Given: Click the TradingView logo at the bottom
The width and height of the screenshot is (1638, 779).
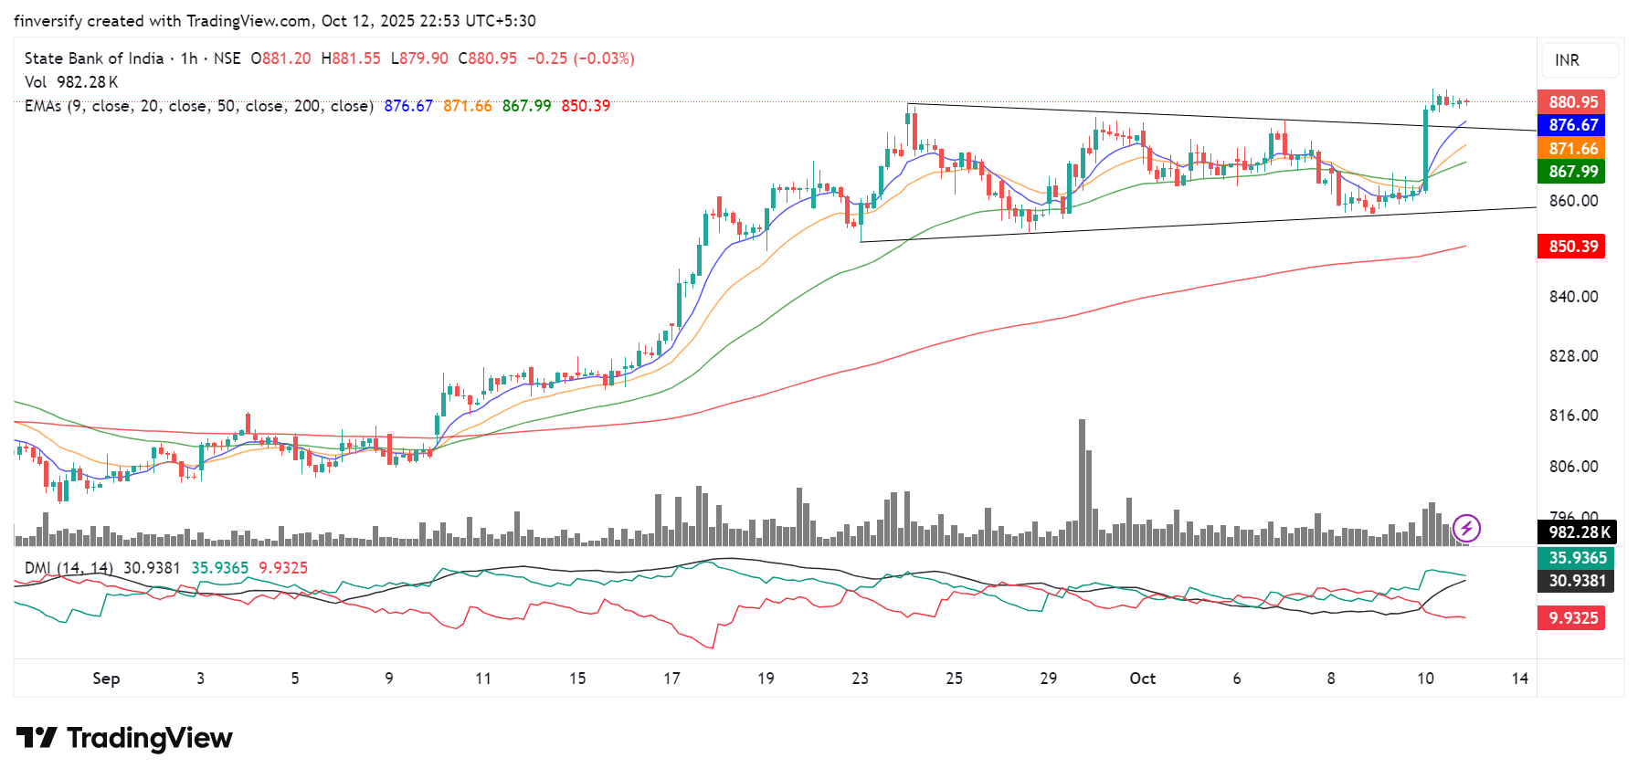Looking at the screenshot, I should (124, 738).
